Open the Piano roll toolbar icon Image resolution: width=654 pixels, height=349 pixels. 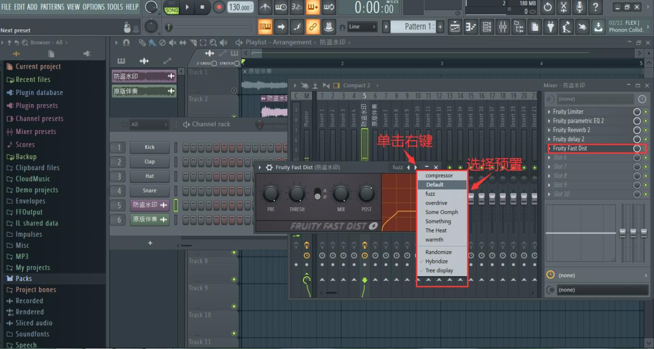click(471, 27)
